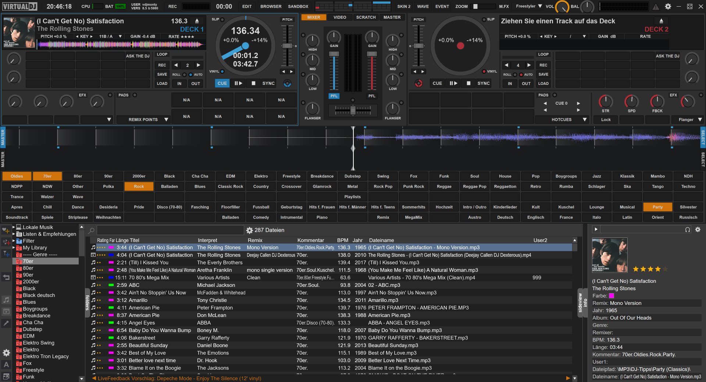The width and height of the screenshot is (706, 382).
Task: Click sideview prelisten play button
Action: [596, 230]
